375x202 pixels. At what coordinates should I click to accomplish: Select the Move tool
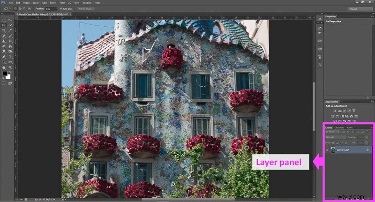(x=10, y=20)
